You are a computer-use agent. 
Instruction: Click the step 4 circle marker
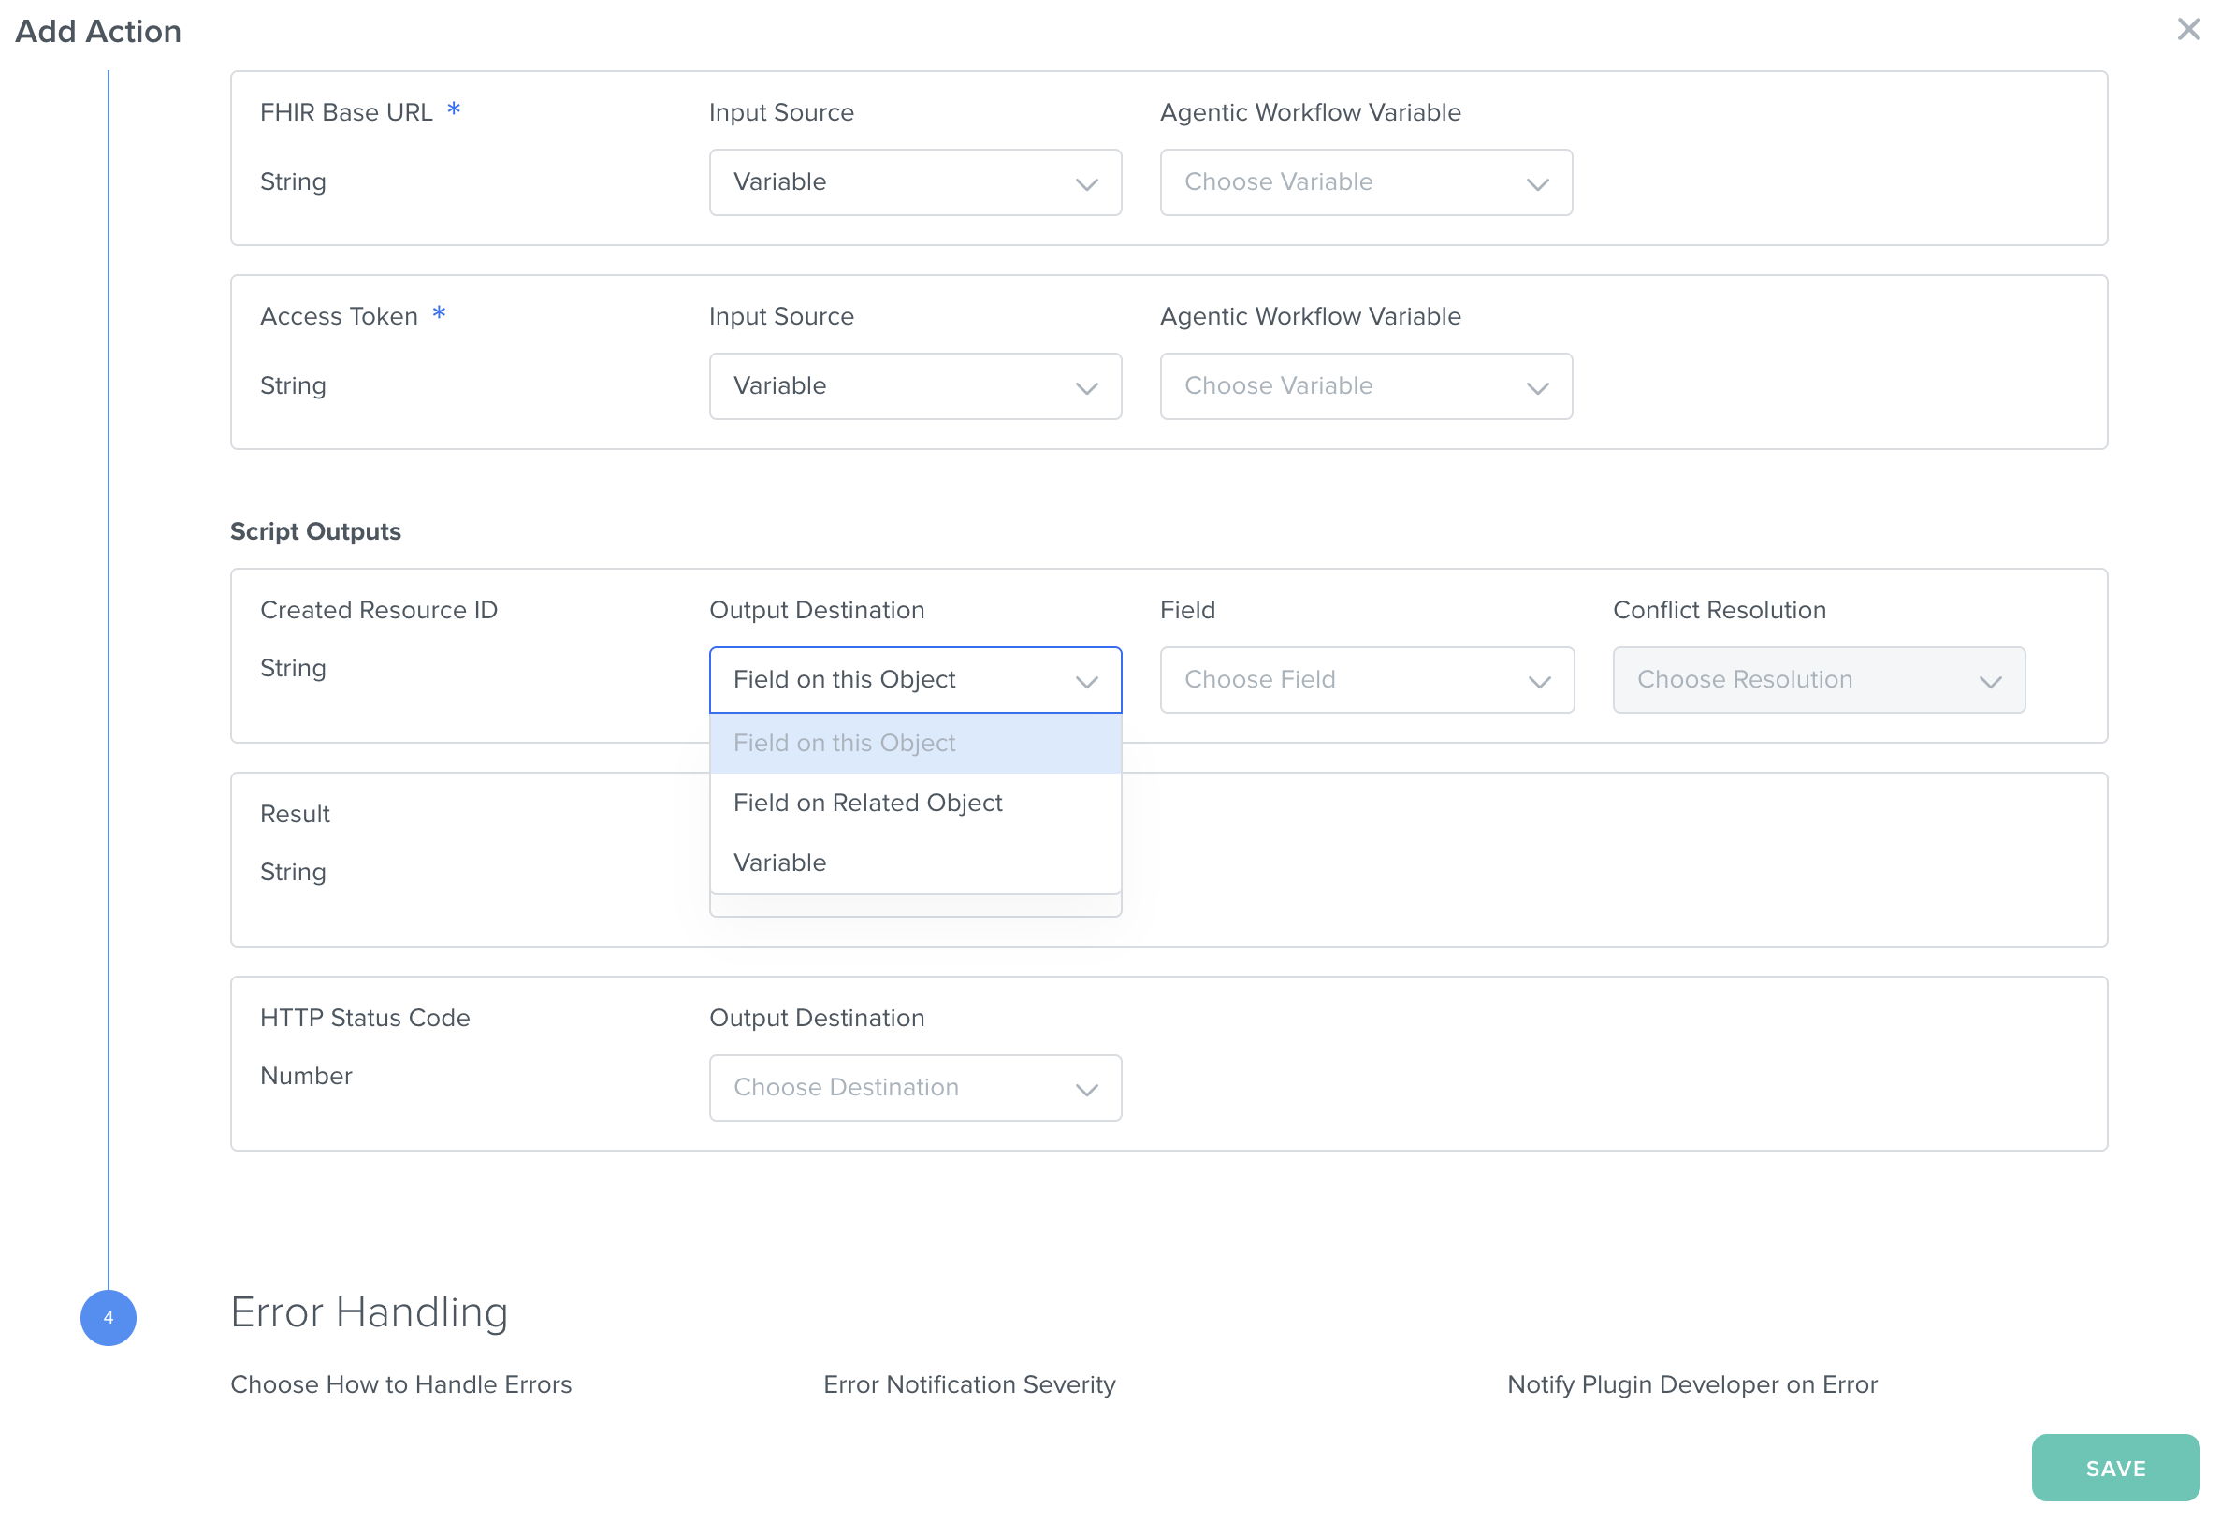coord(108,1317)
